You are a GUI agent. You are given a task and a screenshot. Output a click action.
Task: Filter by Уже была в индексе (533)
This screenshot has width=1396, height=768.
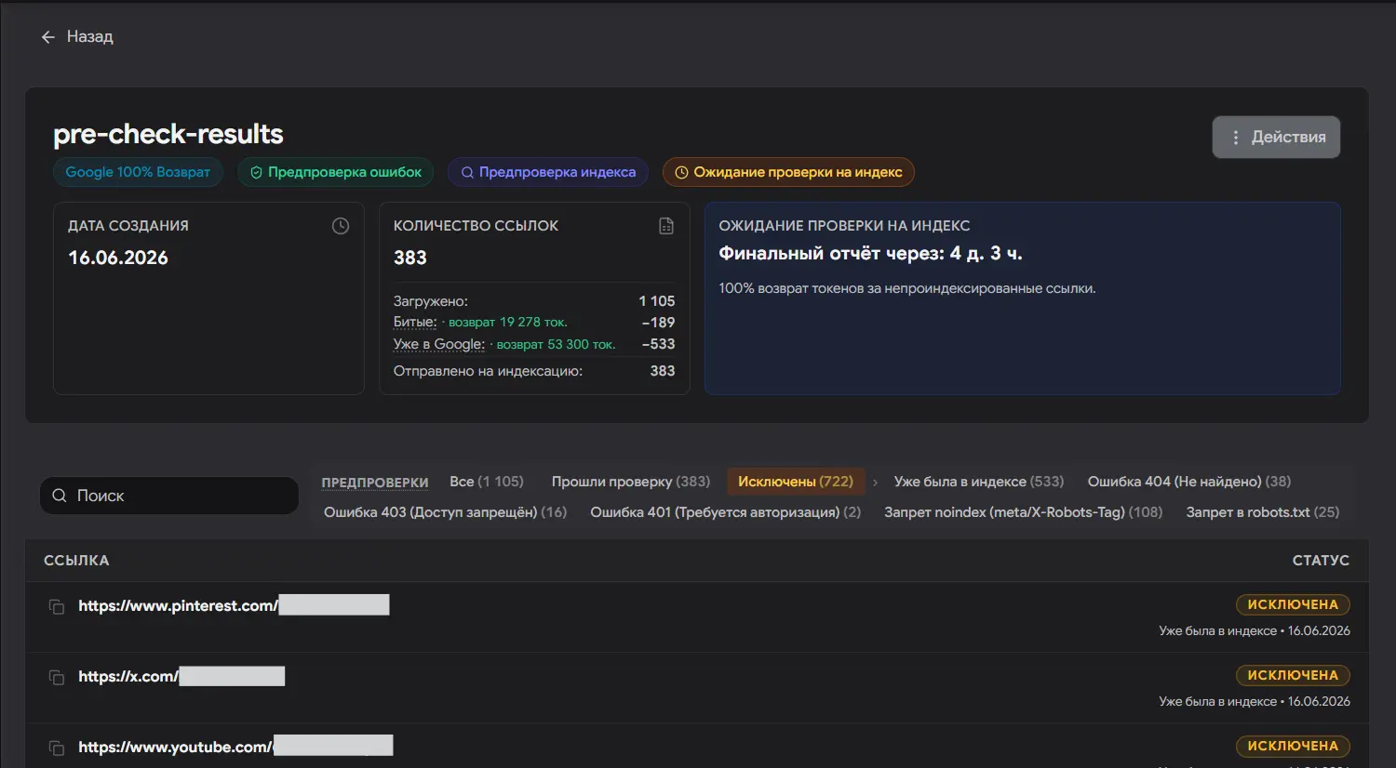[x=979, y=482]
